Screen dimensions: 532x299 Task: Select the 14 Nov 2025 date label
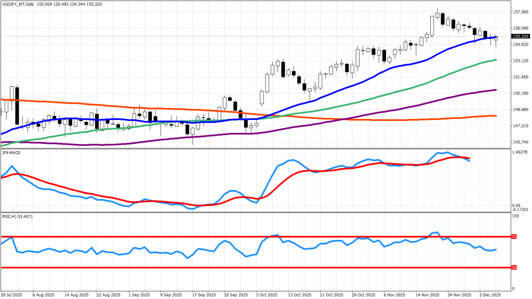(x=426, y=294)
